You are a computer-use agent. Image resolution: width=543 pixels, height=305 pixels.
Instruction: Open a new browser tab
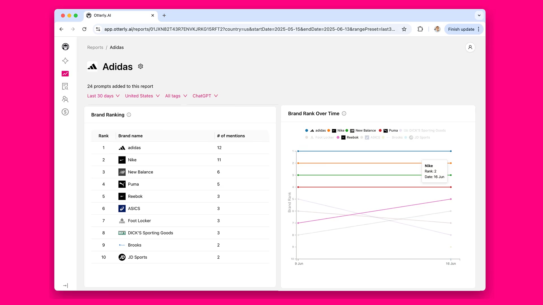164,16
